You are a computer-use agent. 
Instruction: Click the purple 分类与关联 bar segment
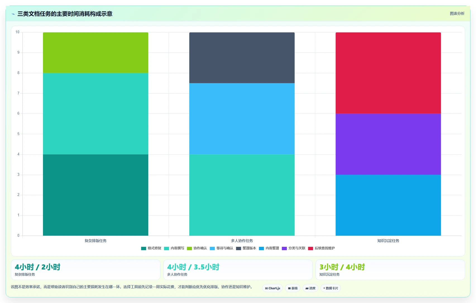(x=388, y=144)
